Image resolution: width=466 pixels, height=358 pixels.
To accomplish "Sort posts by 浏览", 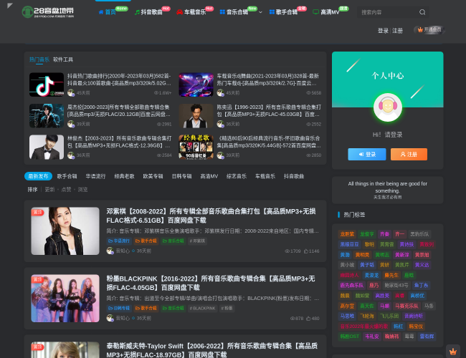I will pos(82,190).
